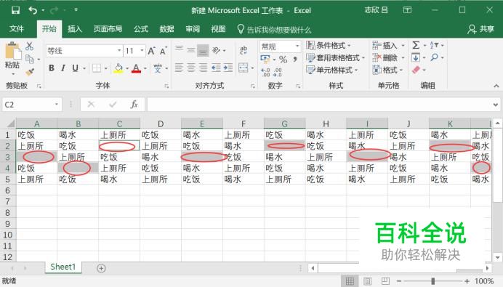Switch to the 公式 ribbon tab
503x287 pixels.
(x=141, y=29)
